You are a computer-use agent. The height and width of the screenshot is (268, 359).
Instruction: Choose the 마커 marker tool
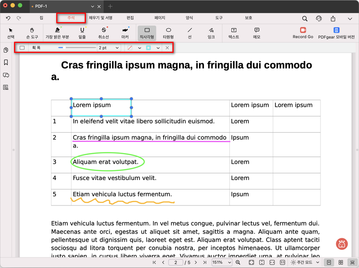coord(125,33)
